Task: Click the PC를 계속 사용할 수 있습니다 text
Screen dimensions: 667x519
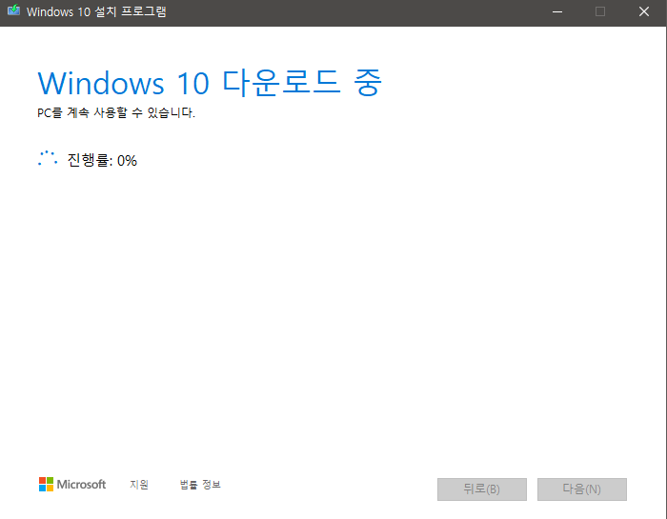Action: (116, 112)
